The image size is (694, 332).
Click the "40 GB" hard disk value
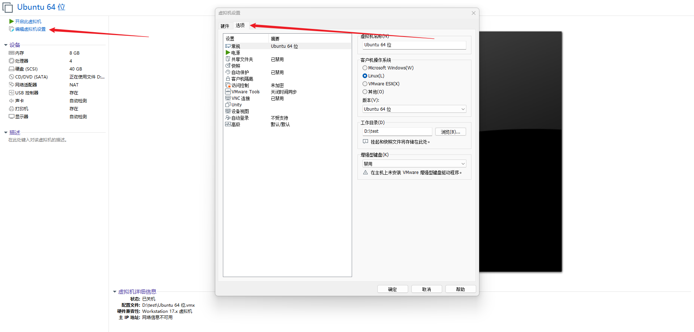coord(76,69)
